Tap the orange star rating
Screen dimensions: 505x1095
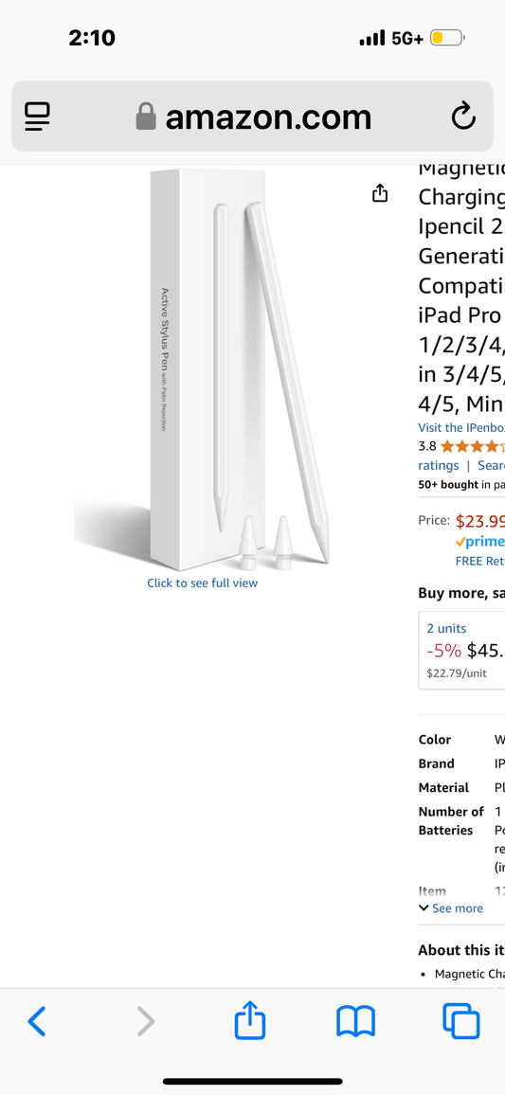[x=470, y=446]
